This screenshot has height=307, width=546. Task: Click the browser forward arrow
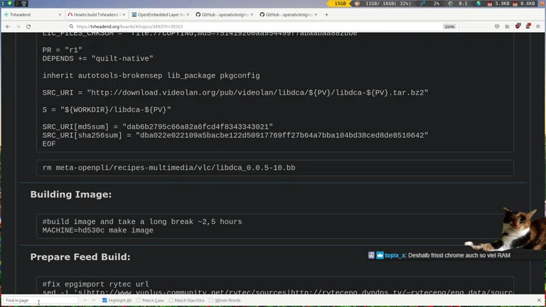17,26
